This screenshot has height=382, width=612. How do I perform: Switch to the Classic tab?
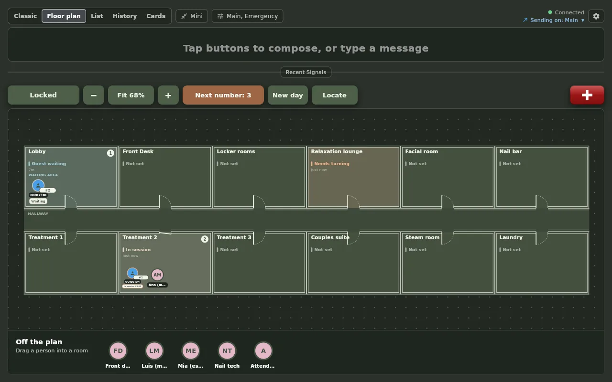(x=25, y=16)
